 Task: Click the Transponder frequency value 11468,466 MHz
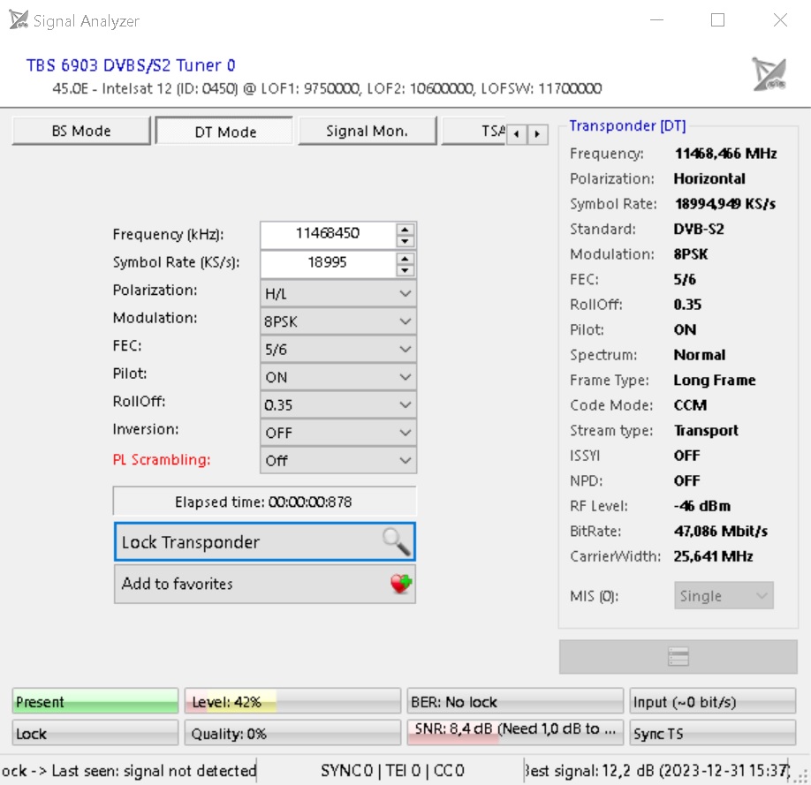coord(725,154)
